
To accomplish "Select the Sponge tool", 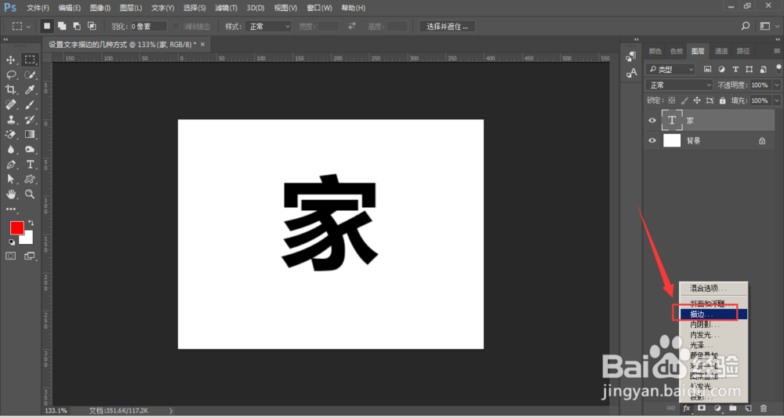I will point(30,149).
